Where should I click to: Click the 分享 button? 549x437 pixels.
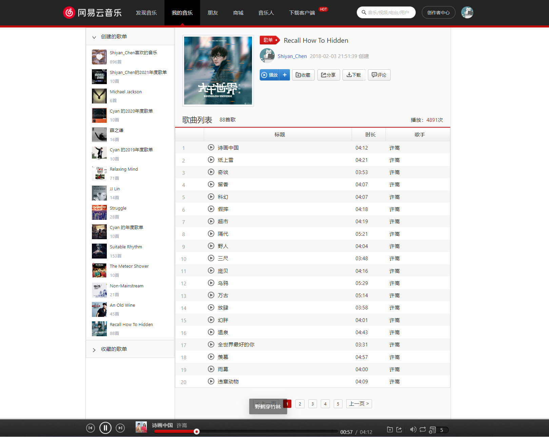tap(329, 75)
